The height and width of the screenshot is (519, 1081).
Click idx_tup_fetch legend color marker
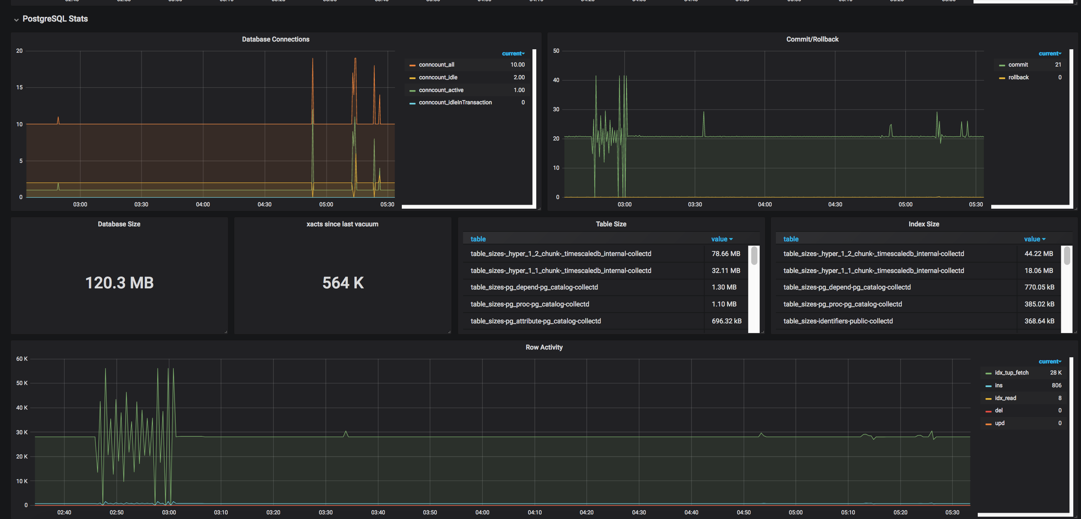click(x=988, y=373)
